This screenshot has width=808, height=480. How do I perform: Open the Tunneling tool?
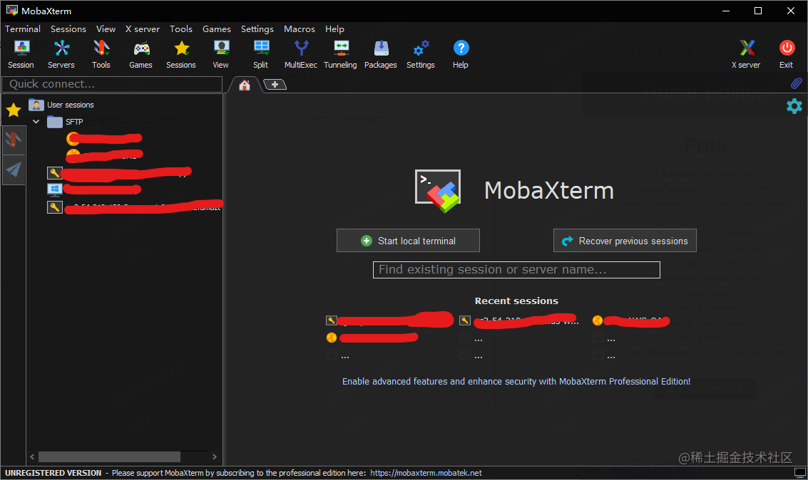(x=340, y=53)
